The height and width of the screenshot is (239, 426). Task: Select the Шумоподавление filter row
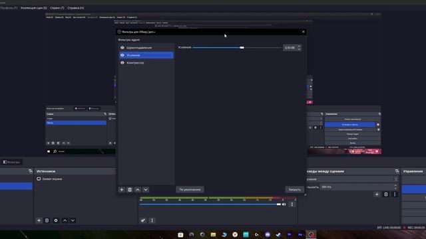click(x=146, y=48)
